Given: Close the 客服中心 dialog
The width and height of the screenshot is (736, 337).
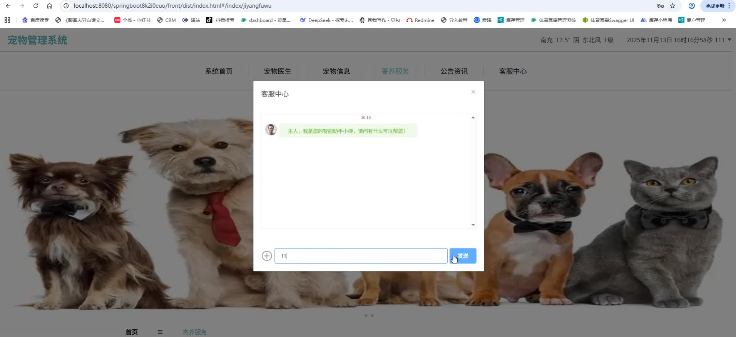Looking at the screenshot, I should click(473, 92).
